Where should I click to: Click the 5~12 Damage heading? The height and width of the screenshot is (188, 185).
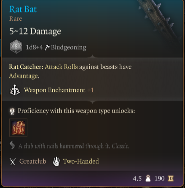pyautogui.click(x=35, y=31)
